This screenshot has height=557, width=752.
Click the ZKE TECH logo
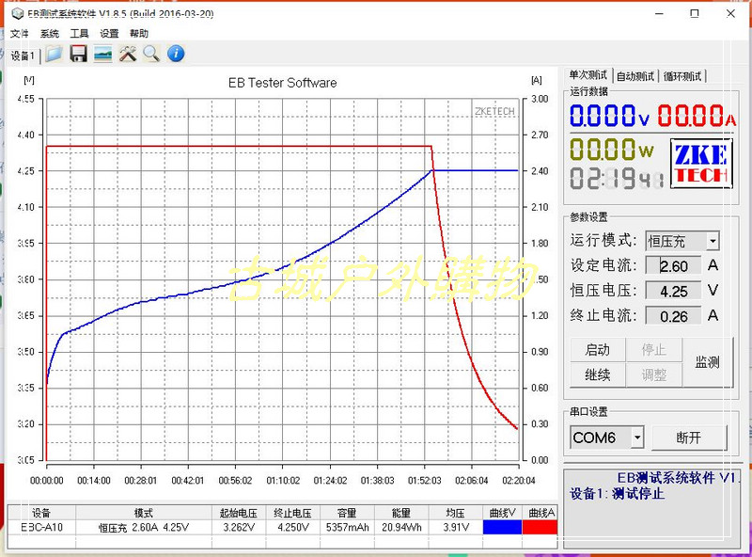699,164
